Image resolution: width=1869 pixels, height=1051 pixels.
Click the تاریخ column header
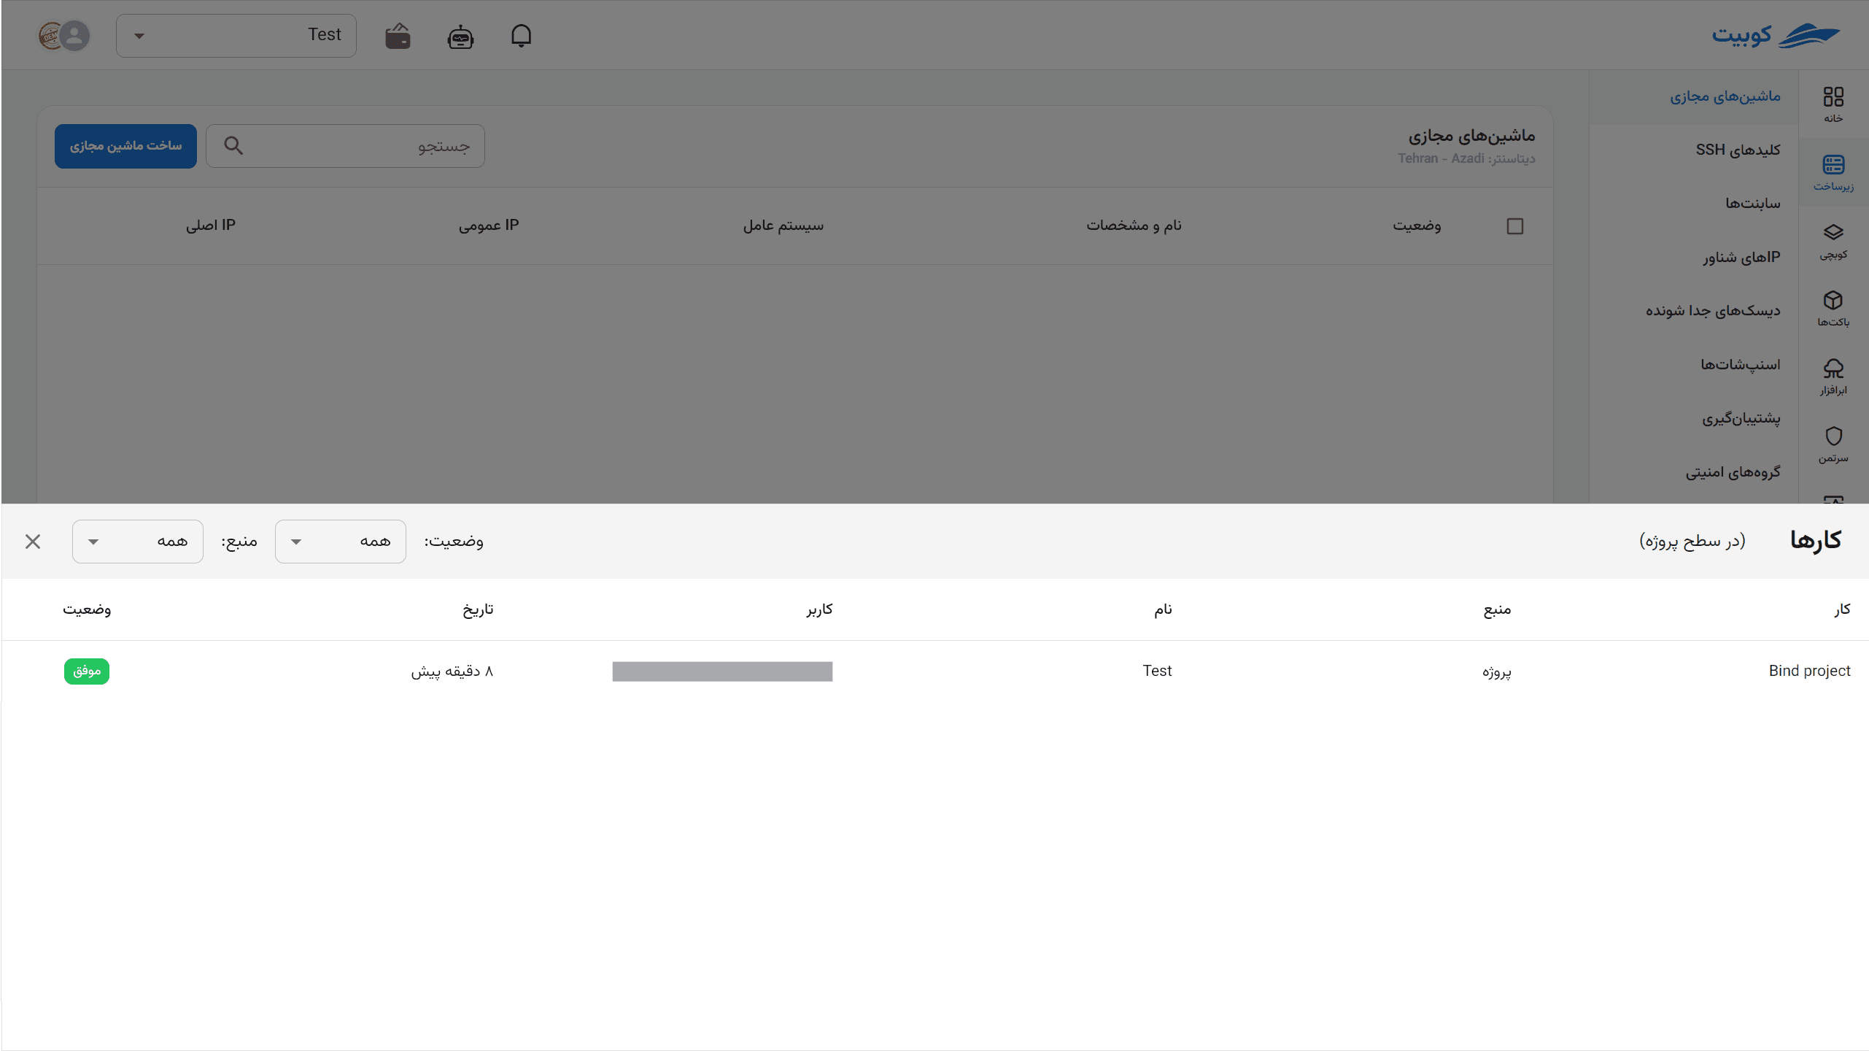click(x=478, y=609)
